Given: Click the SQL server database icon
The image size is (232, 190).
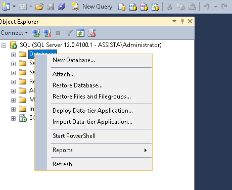Looking at the screenshot, I should point(14,45).
